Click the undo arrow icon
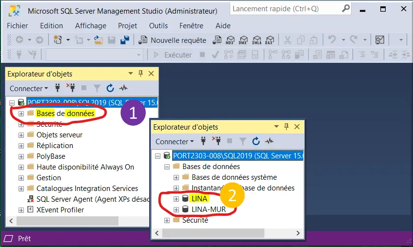The image size is (413, 247). pyautogui.click(x=332, y=40)
